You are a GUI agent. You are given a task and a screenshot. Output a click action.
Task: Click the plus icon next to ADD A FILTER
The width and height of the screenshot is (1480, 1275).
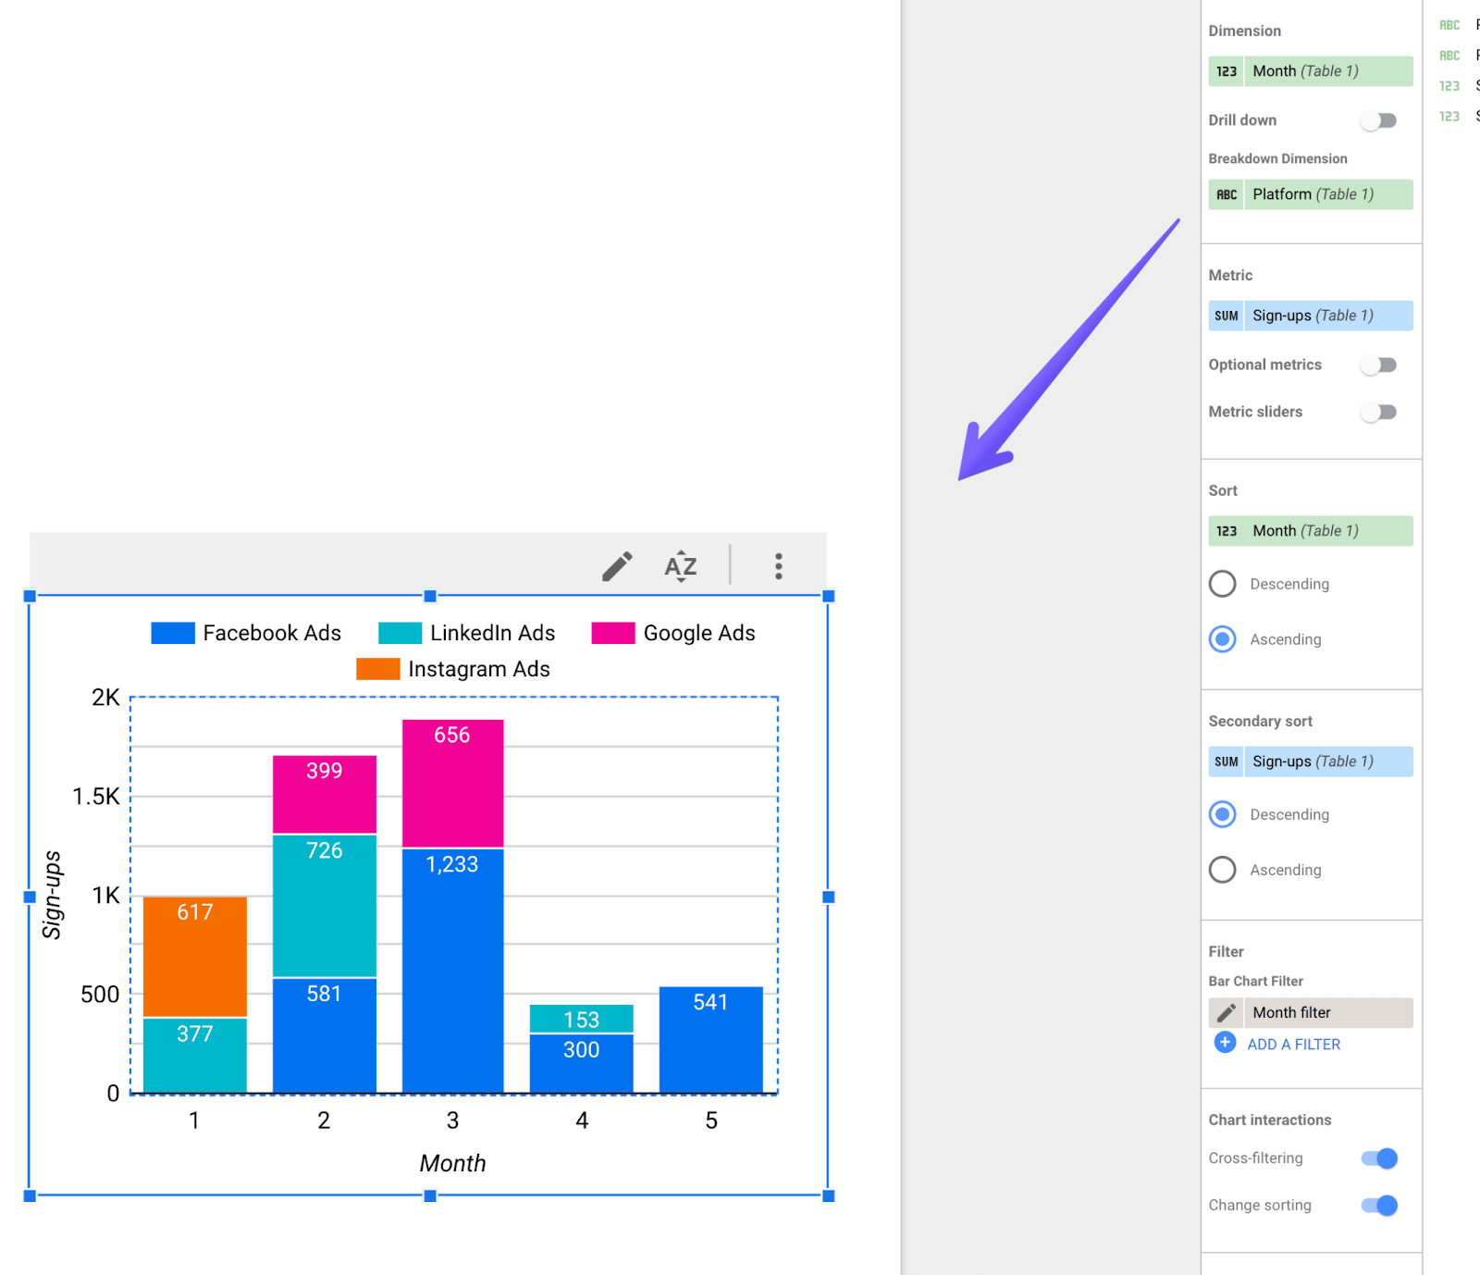coord(1224,1043)
